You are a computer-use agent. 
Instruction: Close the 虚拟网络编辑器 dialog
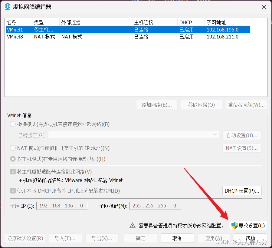264,7
